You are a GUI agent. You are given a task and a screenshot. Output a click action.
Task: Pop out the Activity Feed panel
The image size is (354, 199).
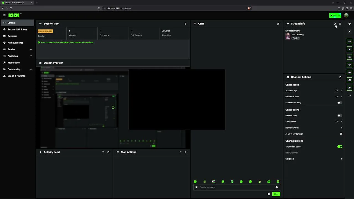point(108,152)
